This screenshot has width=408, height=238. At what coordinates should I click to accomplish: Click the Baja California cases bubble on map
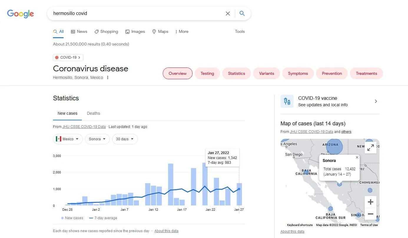click(306, 173)
